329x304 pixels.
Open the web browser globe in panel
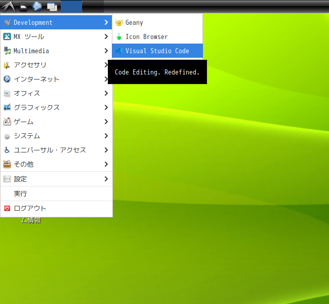point(37,7)
